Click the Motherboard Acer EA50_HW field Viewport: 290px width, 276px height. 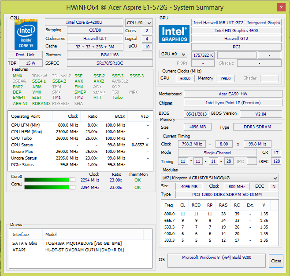click(x=233, y=94)
